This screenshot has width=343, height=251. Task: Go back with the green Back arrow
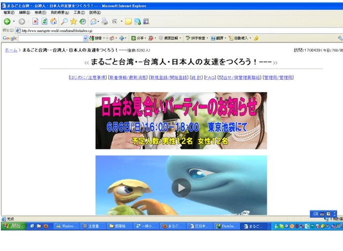[7, 21]
